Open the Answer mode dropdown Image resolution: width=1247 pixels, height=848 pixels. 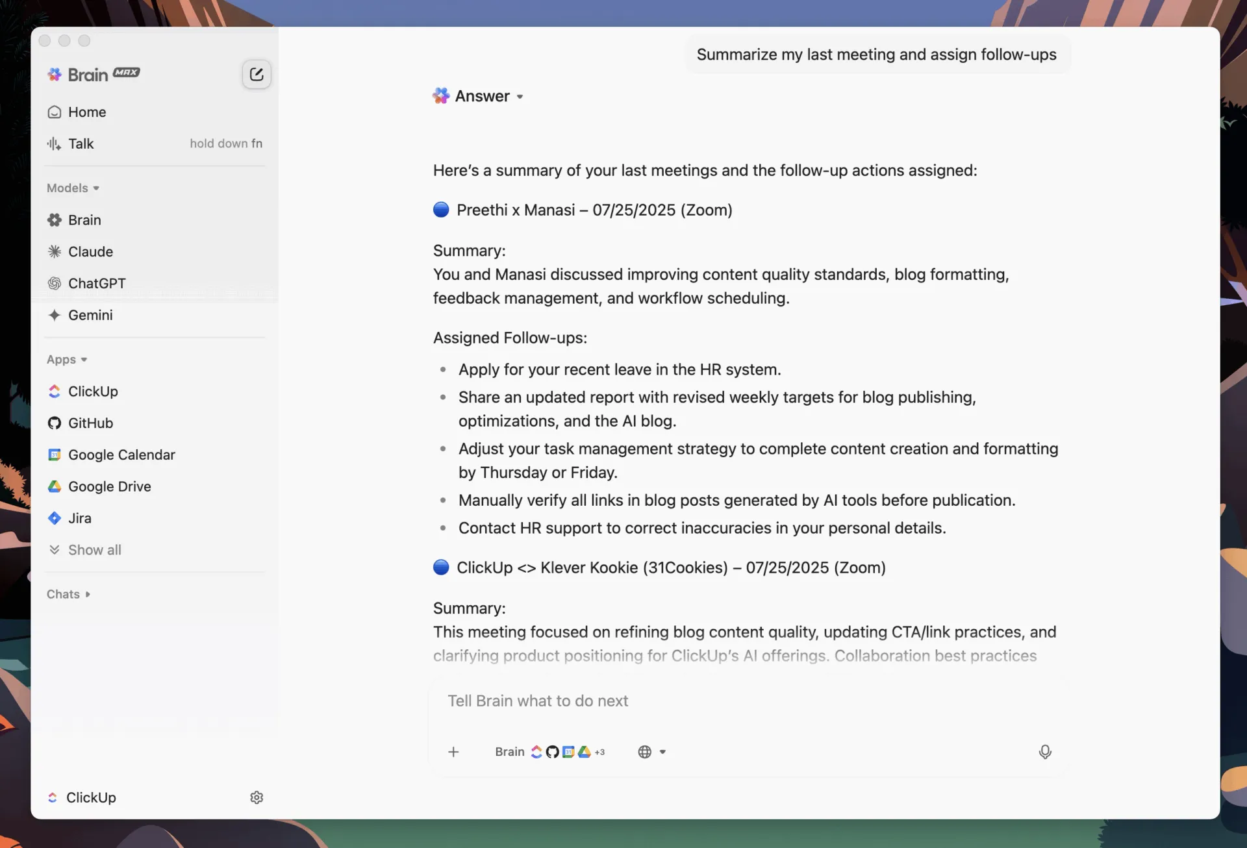coord(478,96)
